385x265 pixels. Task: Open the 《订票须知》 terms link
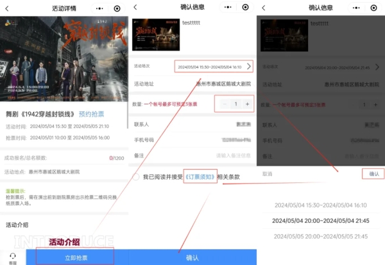[200, 177]
